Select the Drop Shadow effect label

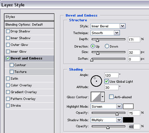pos(20,31)
